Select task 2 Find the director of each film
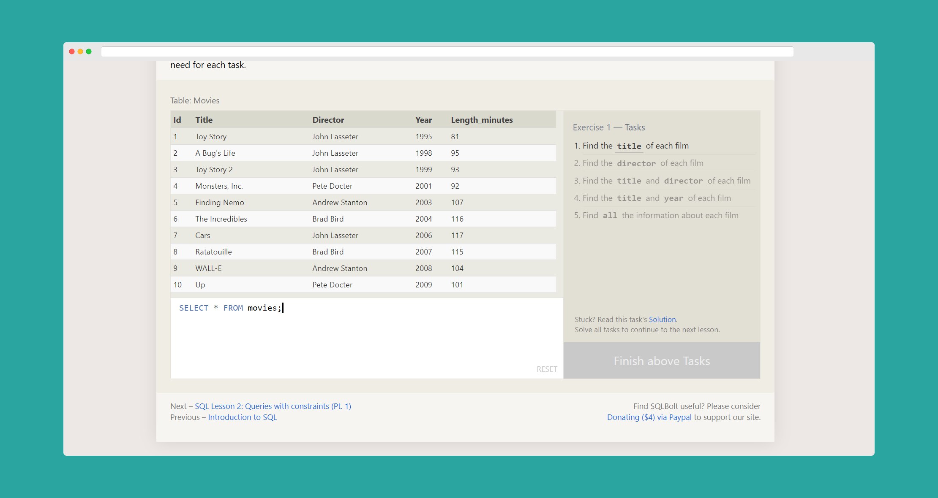The width and height of the screenshot is (938, 498). [x=638, y=163]
